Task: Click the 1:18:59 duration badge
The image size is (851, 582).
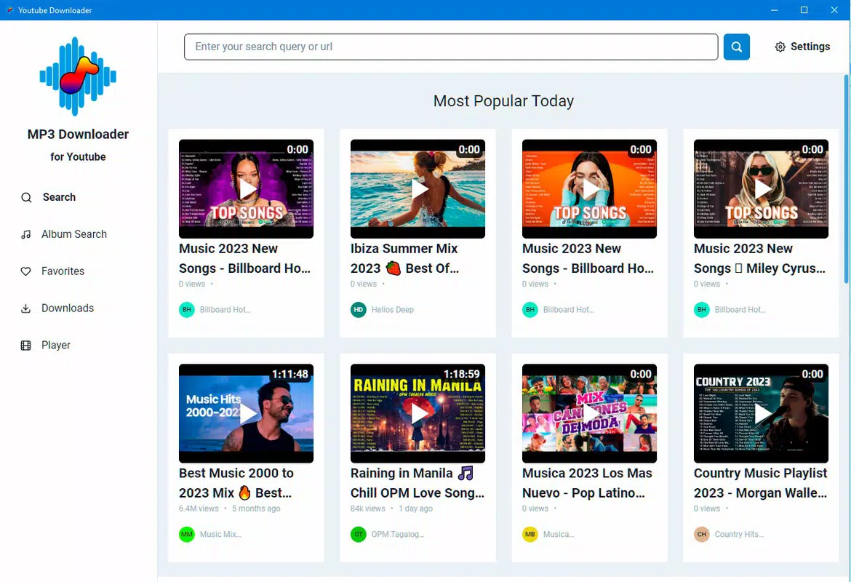Action: point(461,374)
